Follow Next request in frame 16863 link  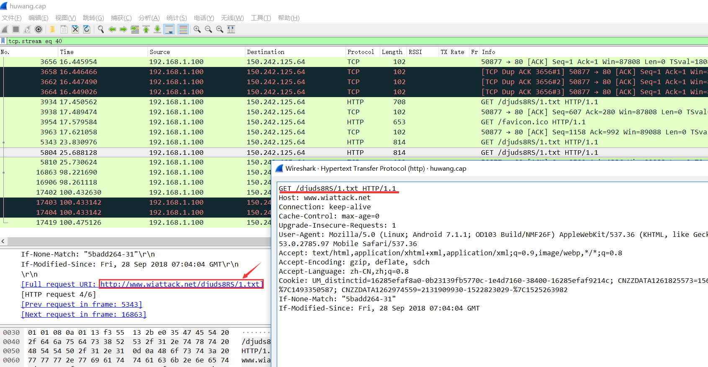click(84, 315)
